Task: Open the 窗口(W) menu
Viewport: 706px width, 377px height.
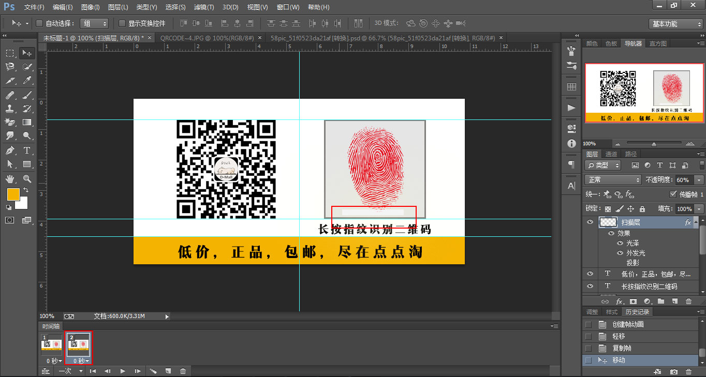Action: pyautogui.click(x=288, y=7)
